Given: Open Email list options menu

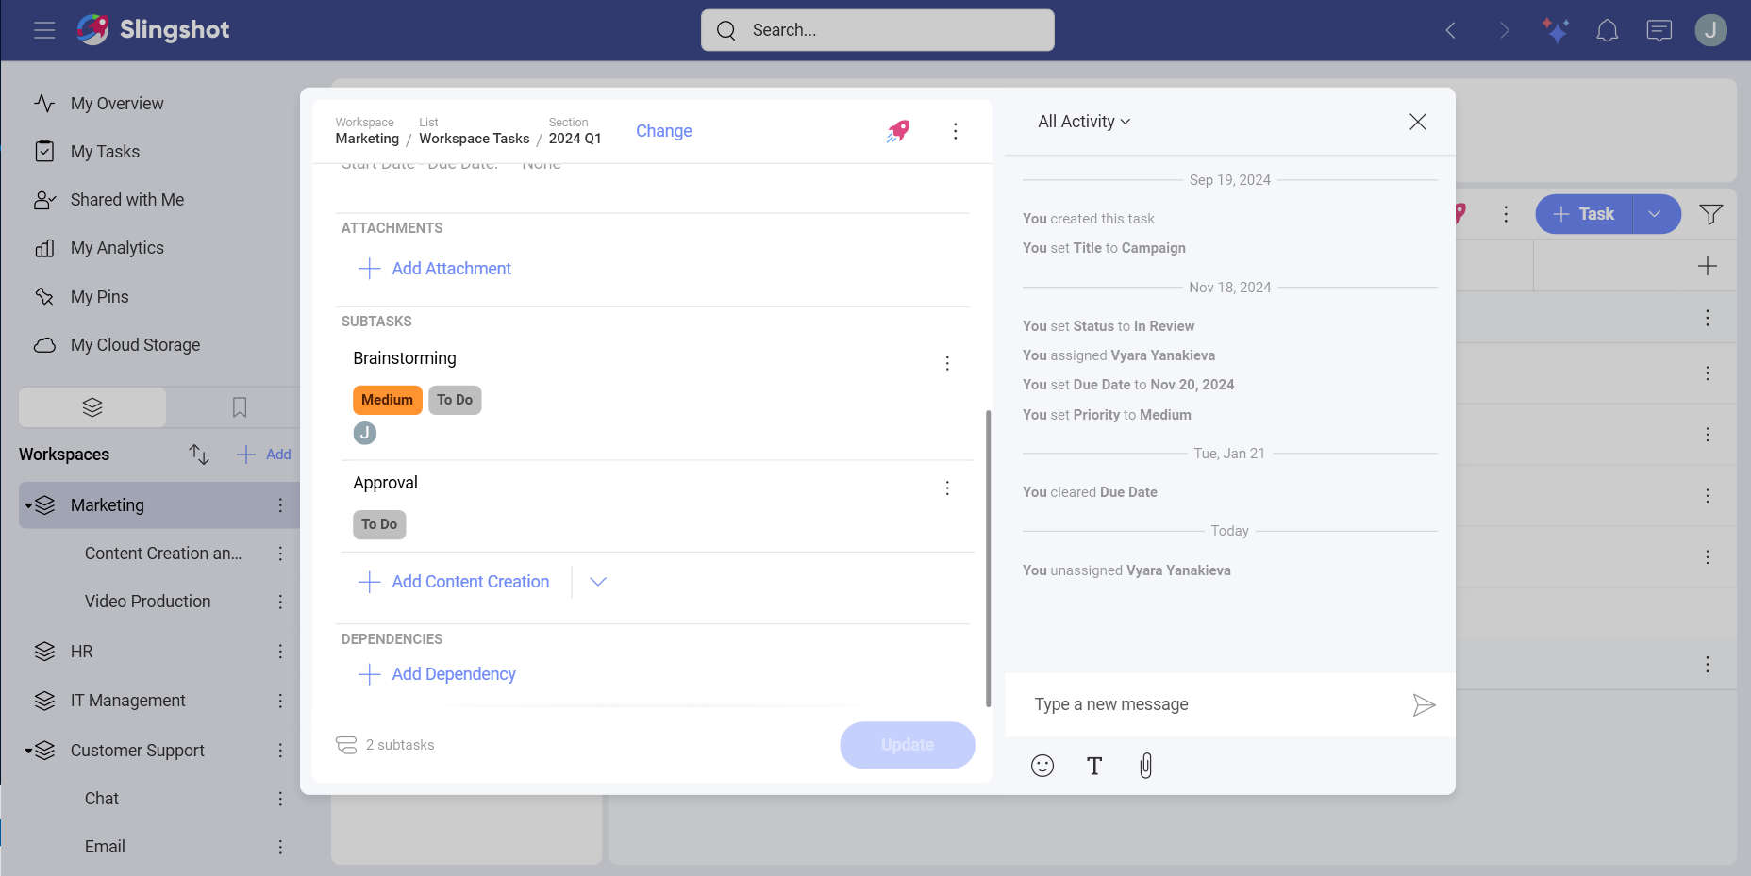Looking at the screenshot, I should coord(280,847).
